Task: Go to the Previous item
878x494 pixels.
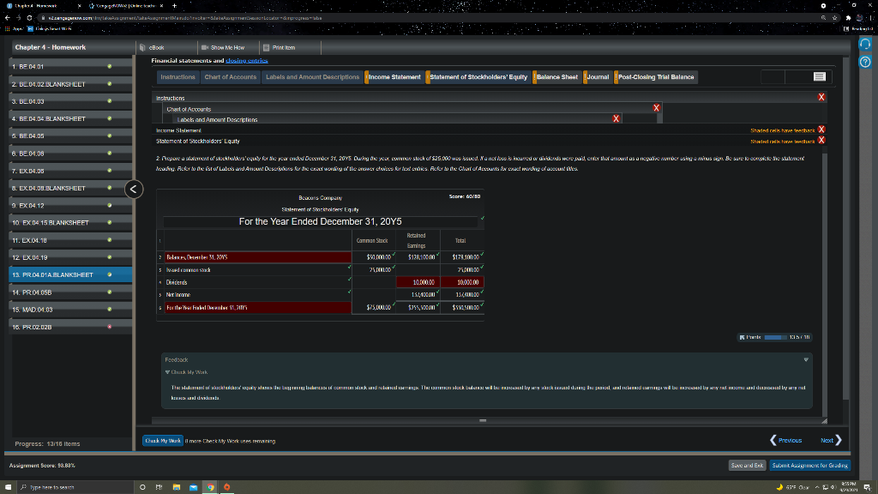Action: point(786,440)
